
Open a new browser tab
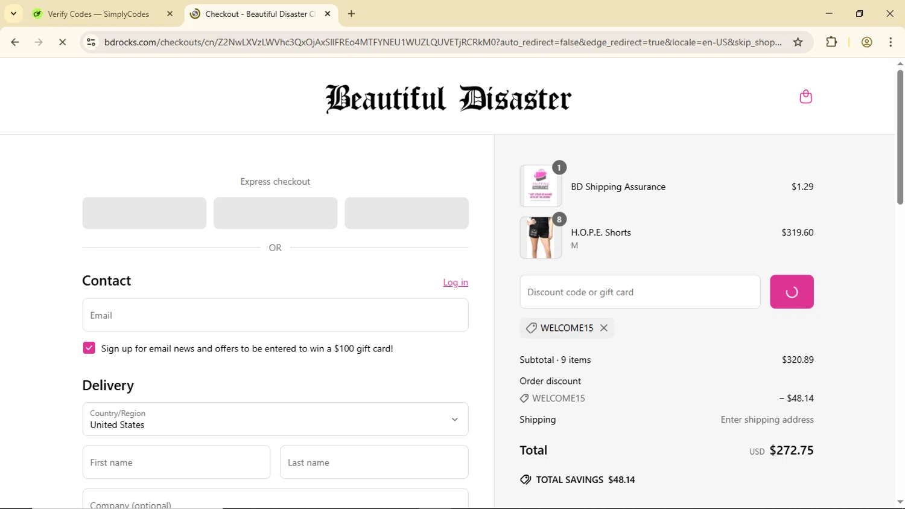point(352,14)
